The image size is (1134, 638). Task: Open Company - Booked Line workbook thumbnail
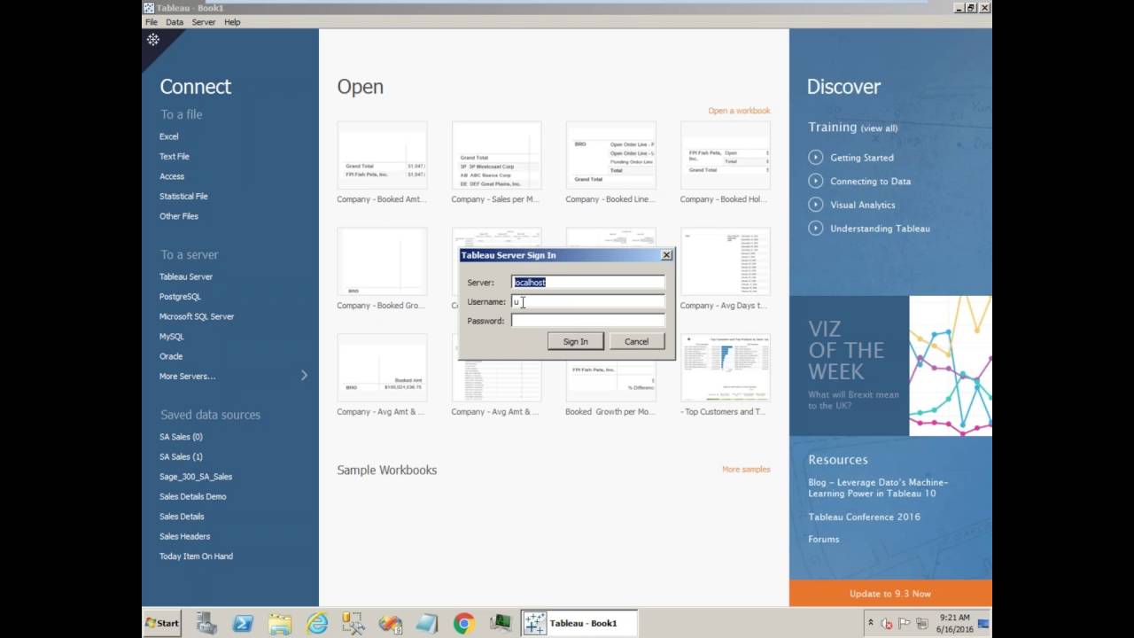[610, 155]
